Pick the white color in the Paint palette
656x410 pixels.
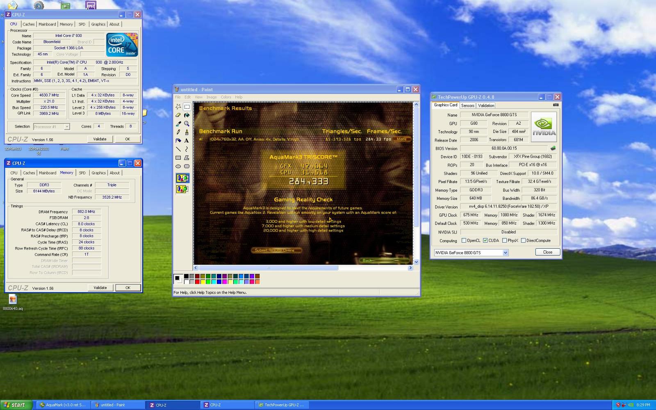pos(186,282)
